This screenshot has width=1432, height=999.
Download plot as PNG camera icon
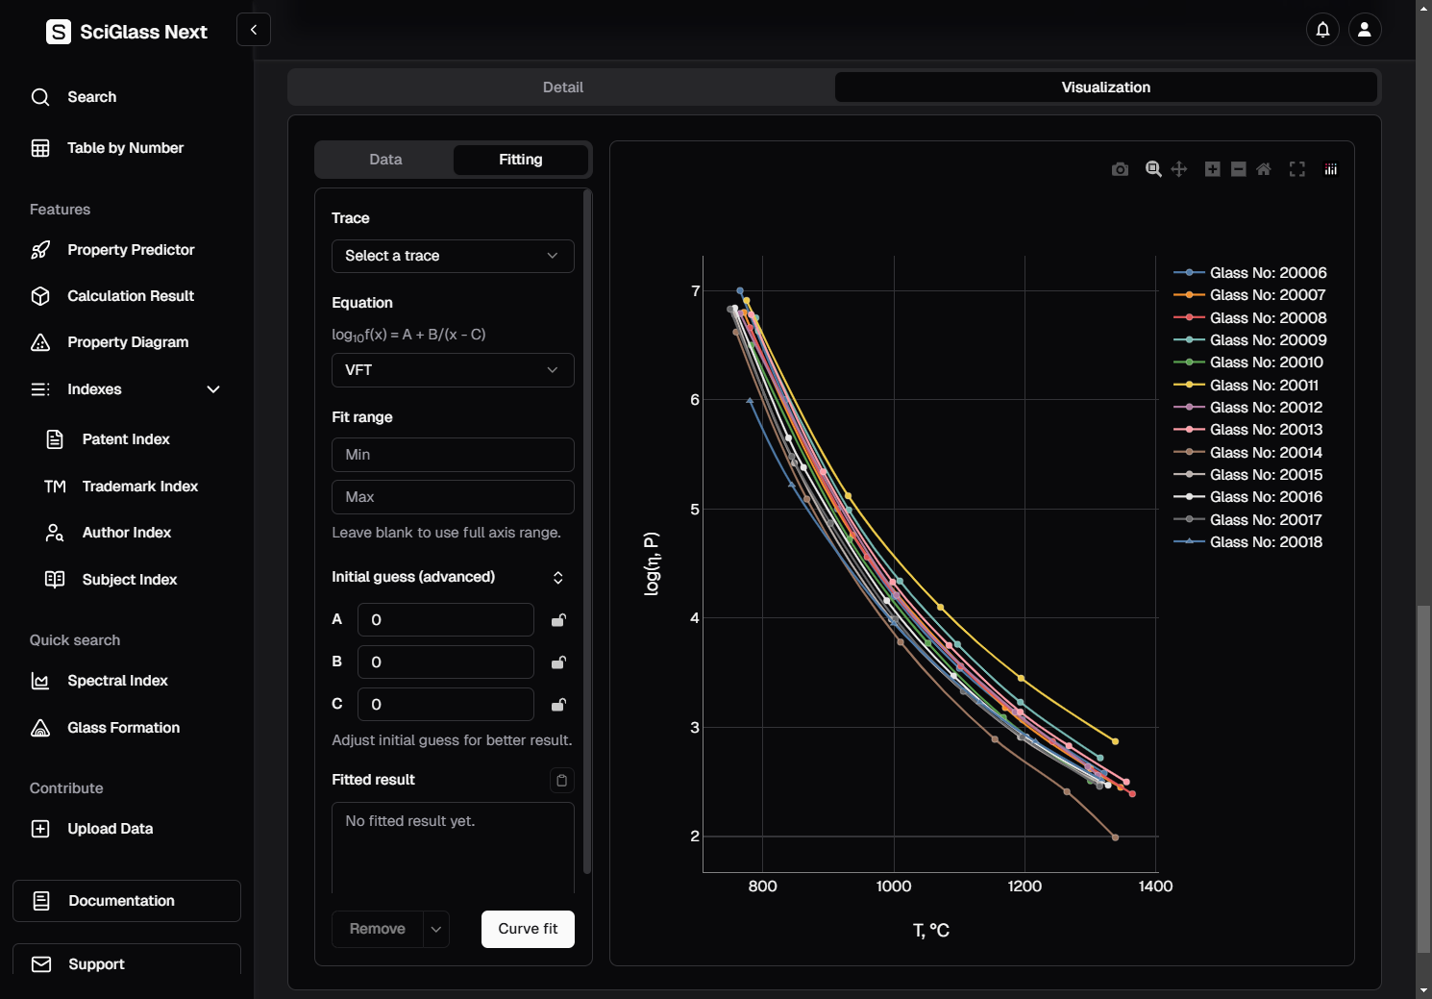pos(1120,169)
